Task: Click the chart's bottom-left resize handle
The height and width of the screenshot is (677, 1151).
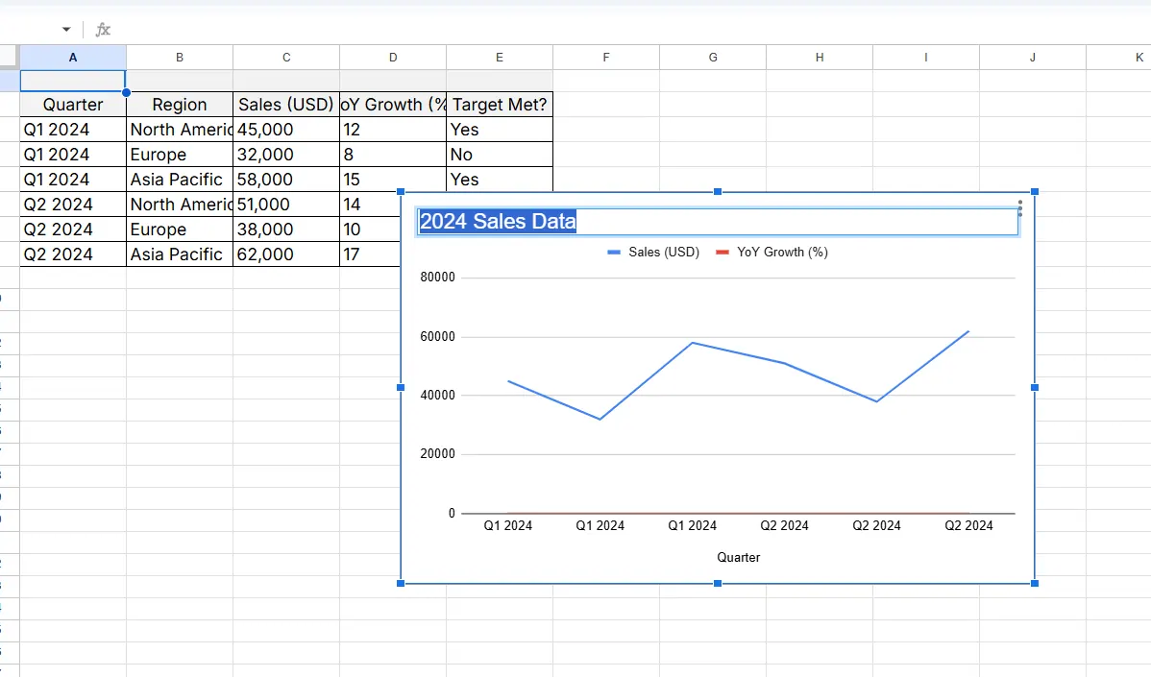Action: tap(401, 583)
